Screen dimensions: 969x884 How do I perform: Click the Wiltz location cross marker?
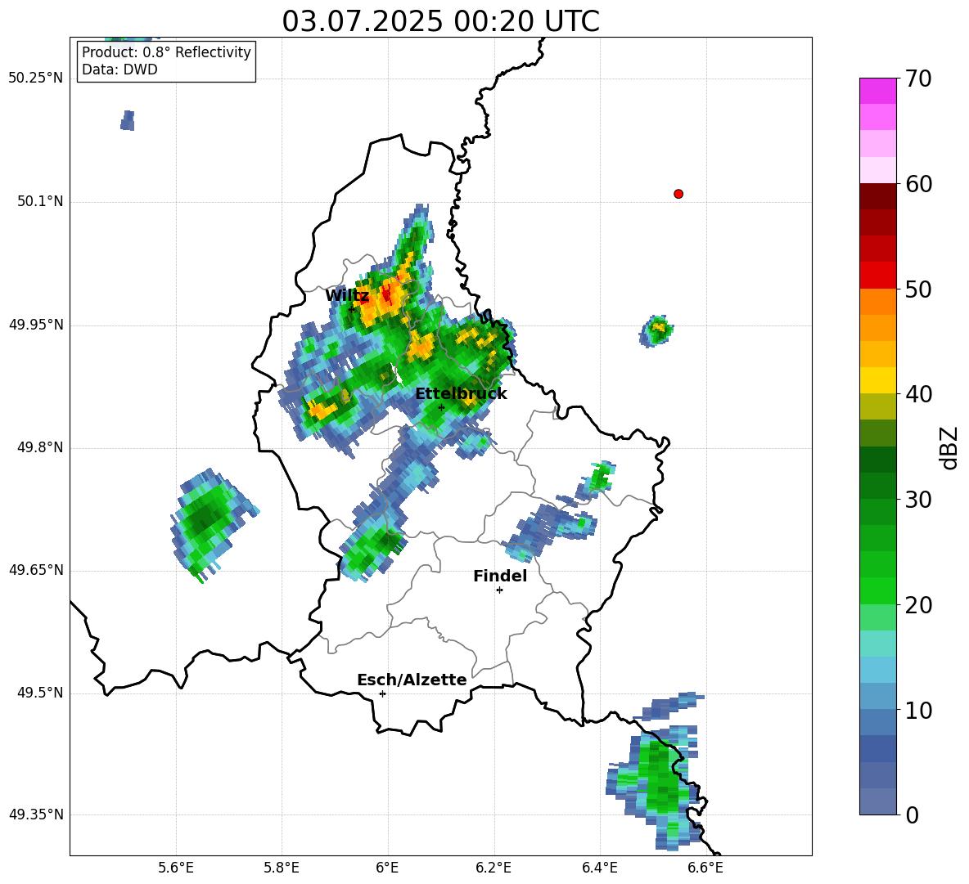click(351, 308)
